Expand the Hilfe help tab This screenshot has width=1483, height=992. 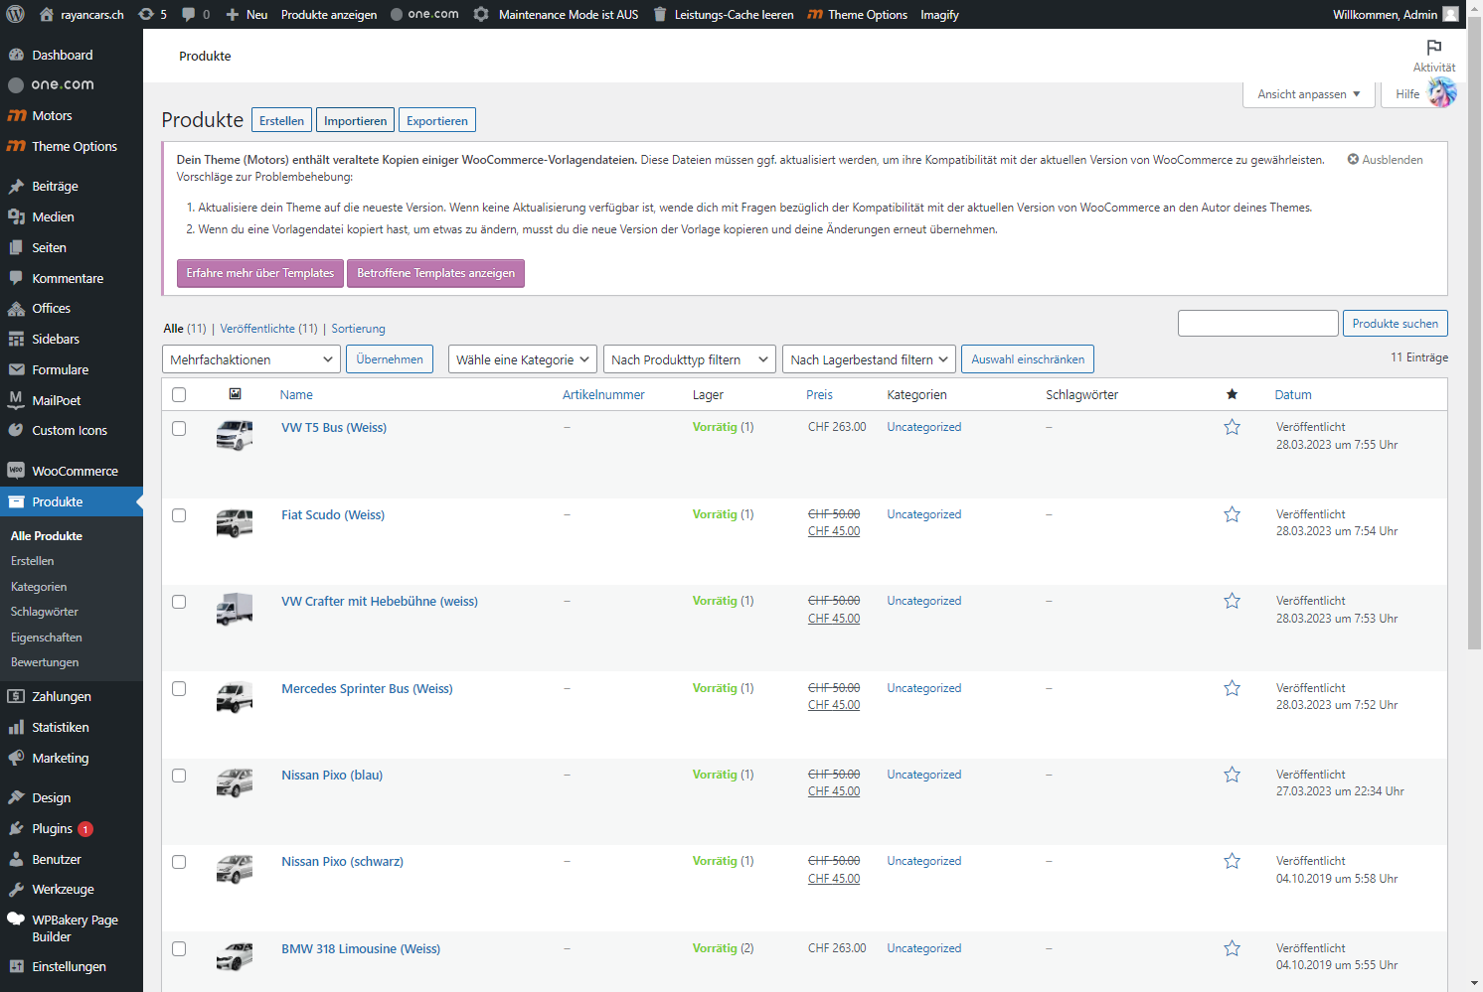(1407, 94)
